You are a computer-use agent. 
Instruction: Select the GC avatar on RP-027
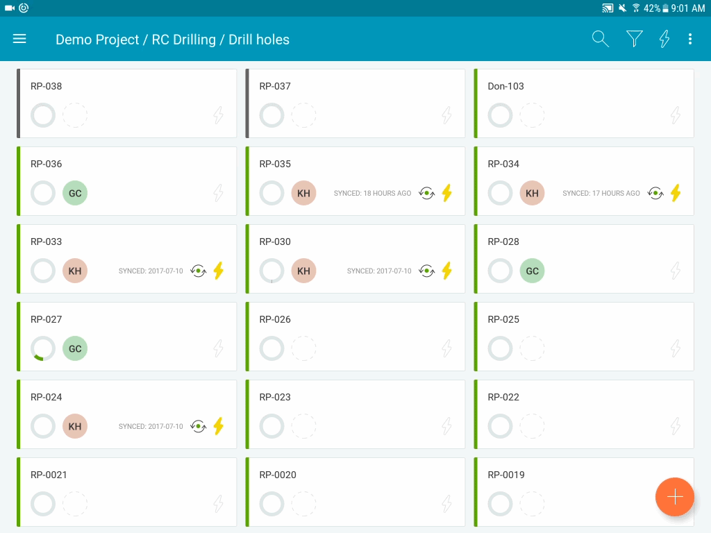coord(75,348)
